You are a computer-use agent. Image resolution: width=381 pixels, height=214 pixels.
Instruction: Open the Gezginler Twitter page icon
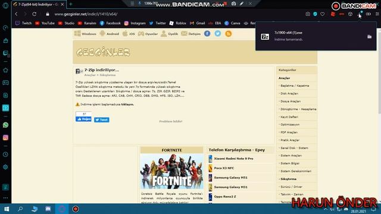click(218, 34)
